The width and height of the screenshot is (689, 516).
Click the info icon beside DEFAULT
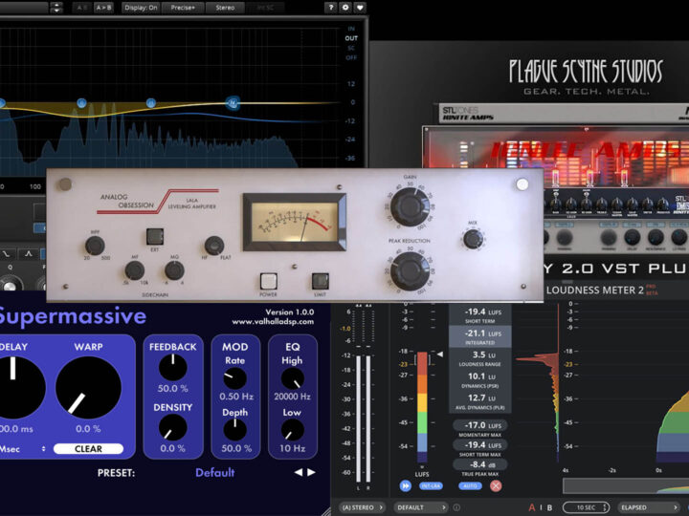tap(456, 507)
